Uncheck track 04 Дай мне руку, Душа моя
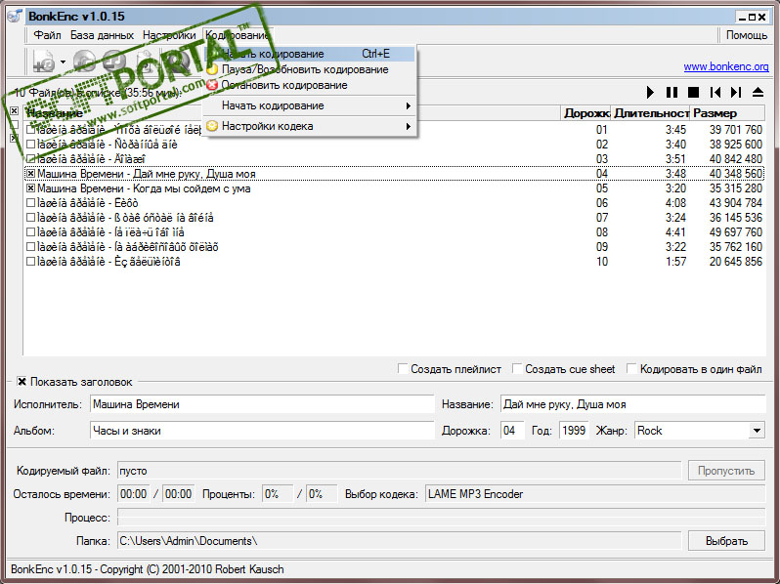The height and width of the screenshot is (584, 780). tap(31, 174)
